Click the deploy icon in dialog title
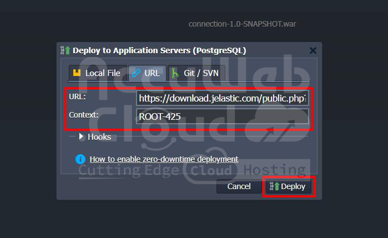Image resolution: width=388 pixels, height=238 pixels. (x=65, y=50)
